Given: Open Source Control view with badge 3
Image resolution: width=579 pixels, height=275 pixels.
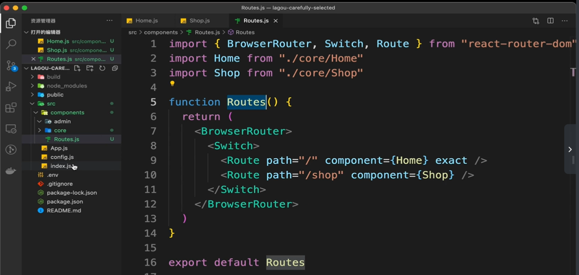Looking at the screenshot, I should pyautogui.click(x=11, y=65).
